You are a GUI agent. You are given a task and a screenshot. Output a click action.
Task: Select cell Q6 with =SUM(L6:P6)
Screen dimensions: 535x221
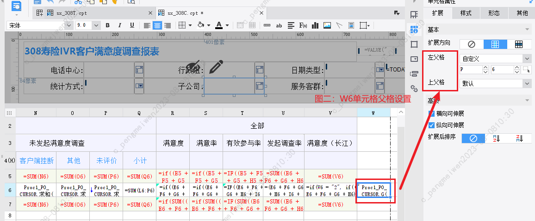[139, 191]
